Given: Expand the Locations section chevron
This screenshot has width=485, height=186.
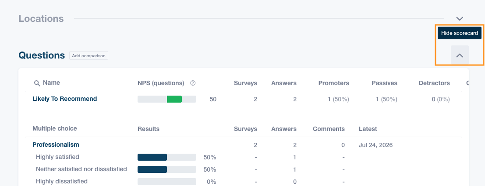Looking at the screenshot, I should pos(460,19).
